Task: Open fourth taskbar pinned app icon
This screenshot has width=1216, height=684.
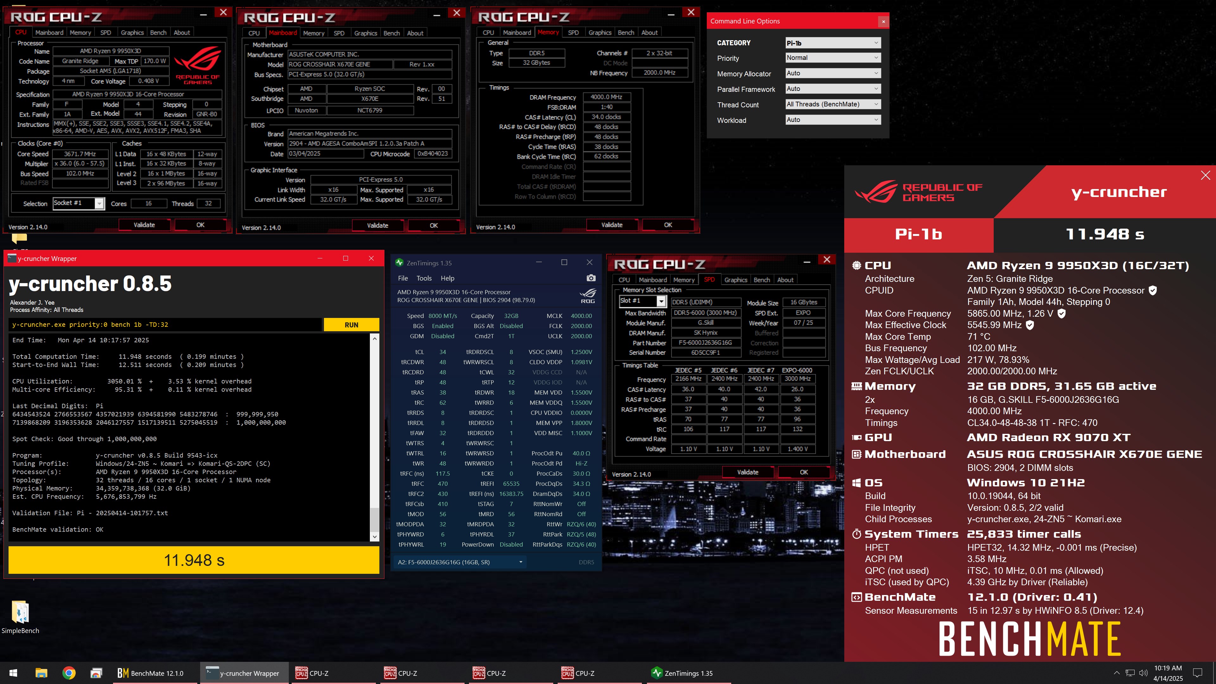Action: [96, 673]
